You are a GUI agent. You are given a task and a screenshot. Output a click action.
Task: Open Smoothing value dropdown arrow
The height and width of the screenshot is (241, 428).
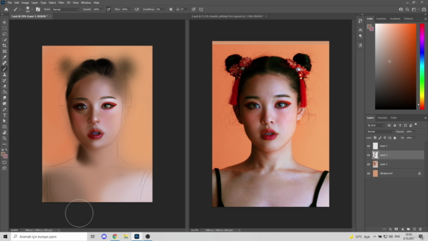(x=165, y=9)
